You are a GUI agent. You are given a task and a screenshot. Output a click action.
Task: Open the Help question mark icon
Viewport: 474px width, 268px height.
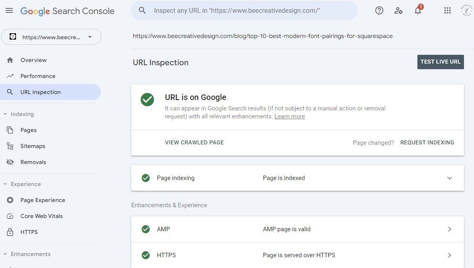379,10
